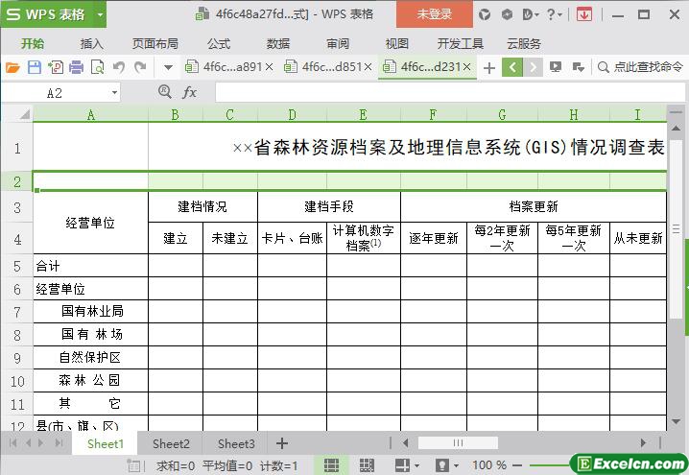Click the export to PDF icon
The height and width of the screenshot is (475, 689).
(x=56, y=67)
